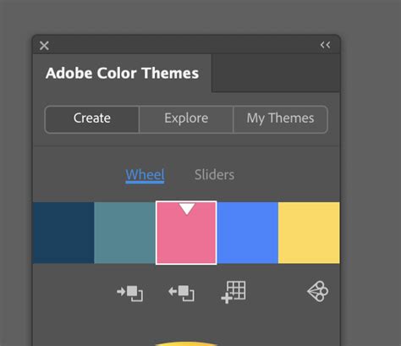Switch to the Sliders view
401x346 pixels.
pyautogui.click(x=214, y=175)
